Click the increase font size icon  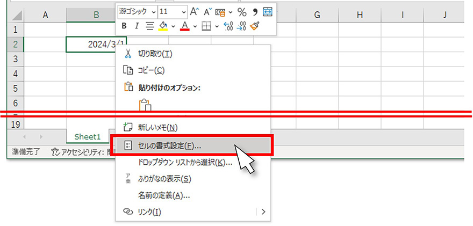(195, 11)
